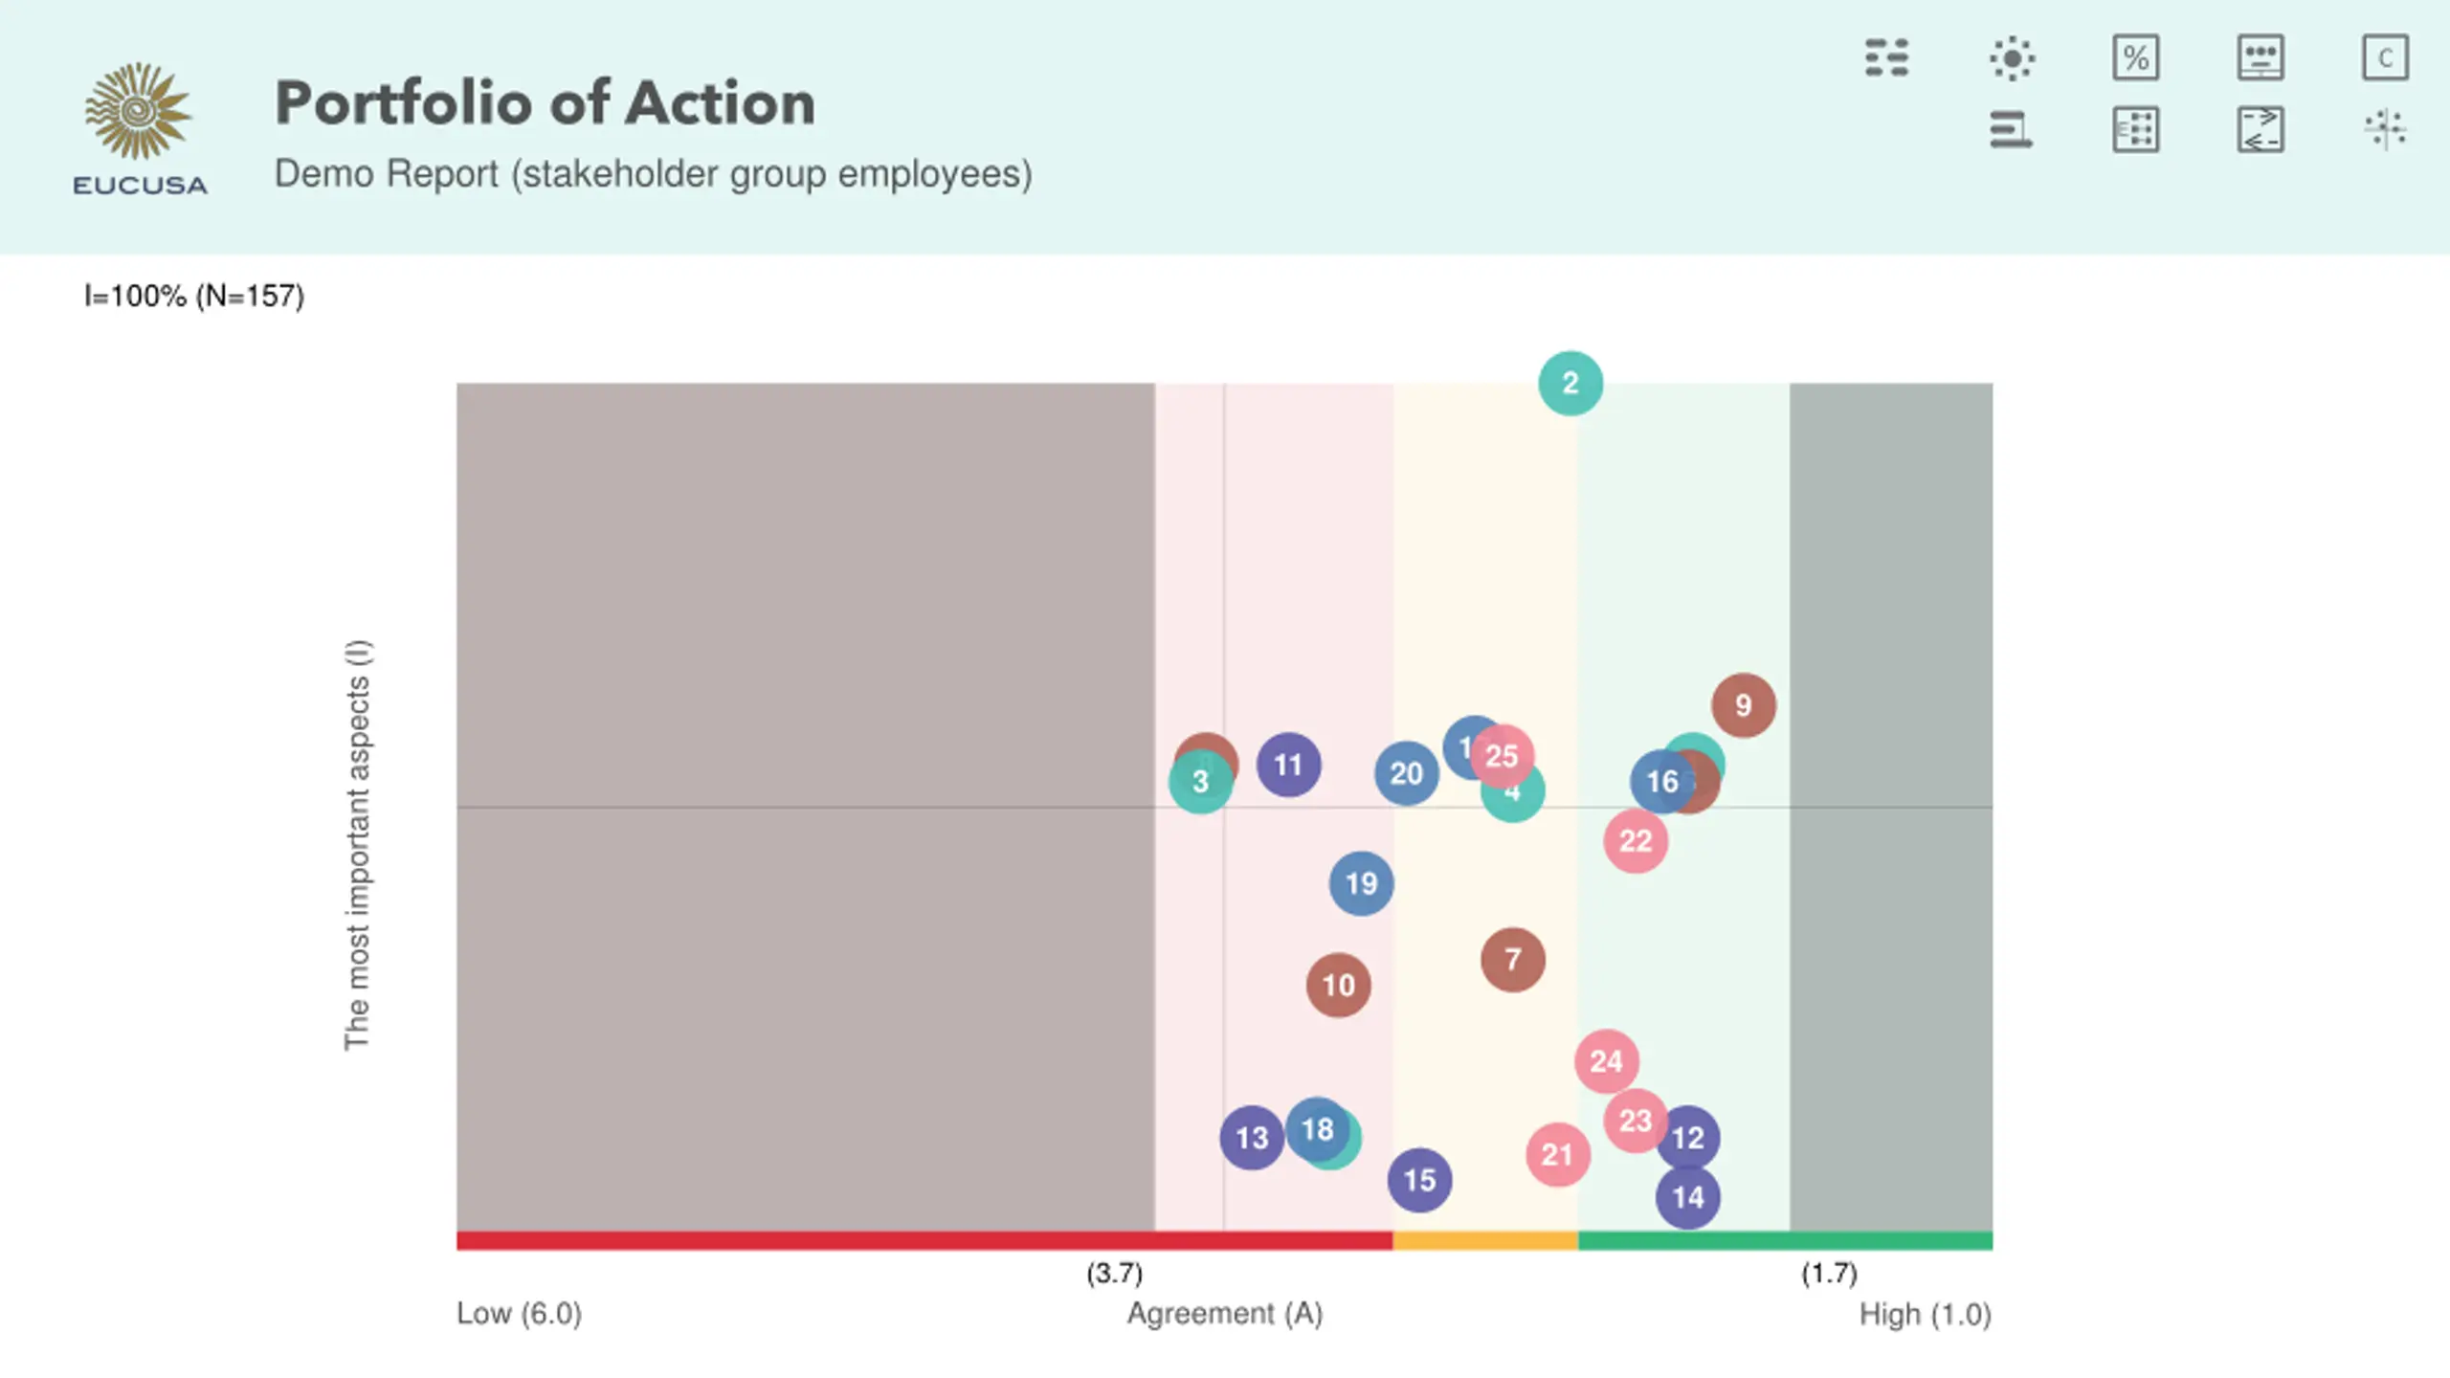
Task: Click brown bubble number 9
Action: 1744,705
